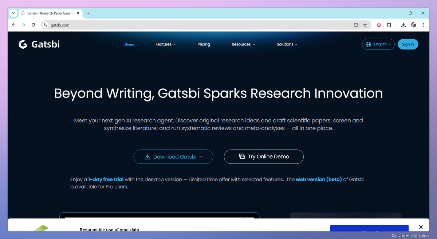Screen dimensions: 437x239
Task: Click the globe icon next to English
Action: (368, 44)
